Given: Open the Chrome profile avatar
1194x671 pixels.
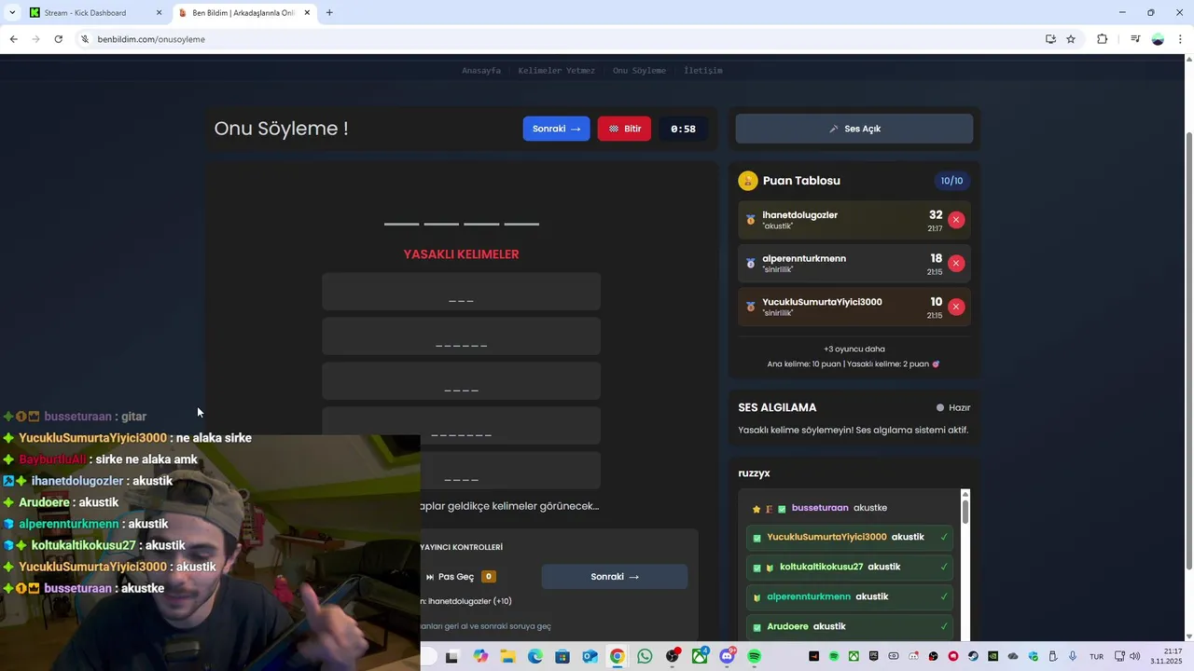Looking at the screenshot, I should [x=1158, y=39].
